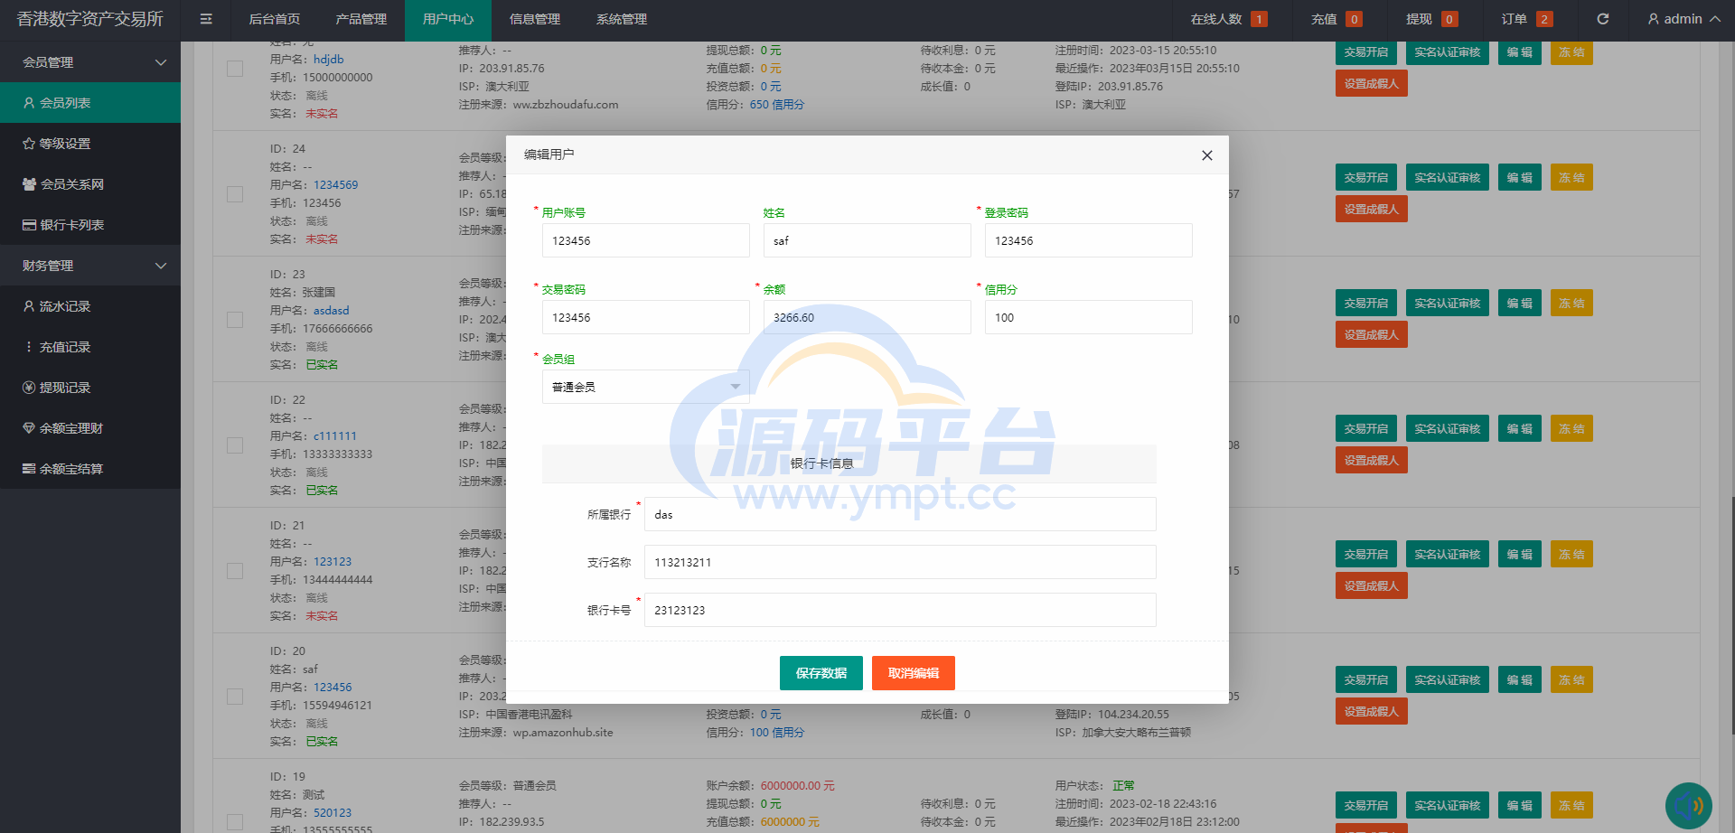Click the 登录密码 input field

coord(1088,240)
